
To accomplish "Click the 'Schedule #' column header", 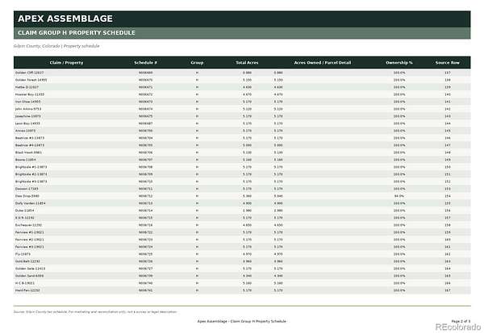I will coord(146,63).
